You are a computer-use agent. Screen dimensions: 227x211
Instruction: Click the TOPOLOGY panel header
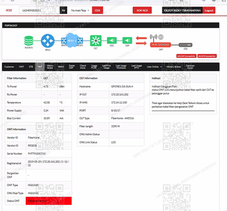(x=111, y=25)
